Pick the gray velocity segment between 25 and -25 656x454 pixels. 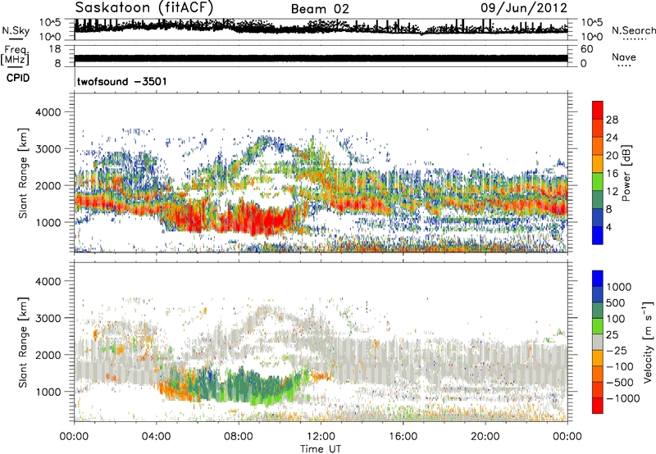pos(598,342)
